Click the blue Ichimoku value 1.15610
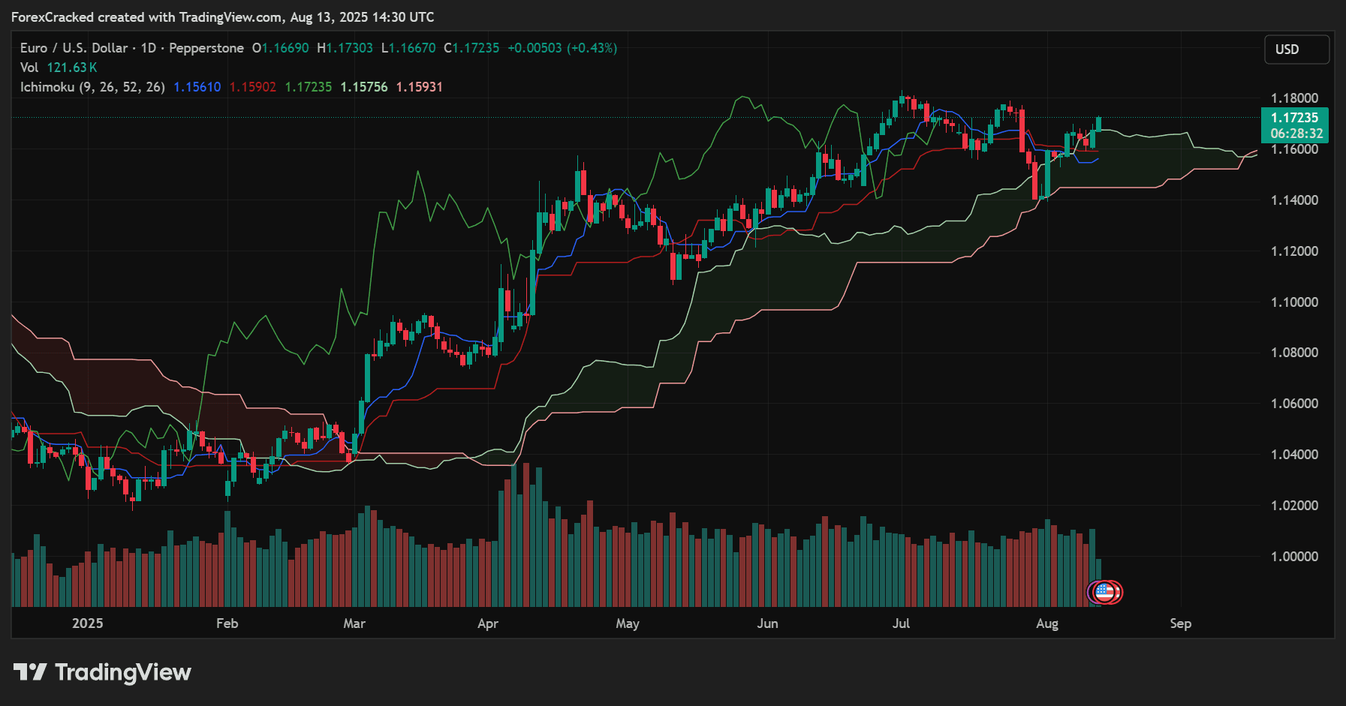The height and width of the screenshot is (706, 1346). [196, 86]
